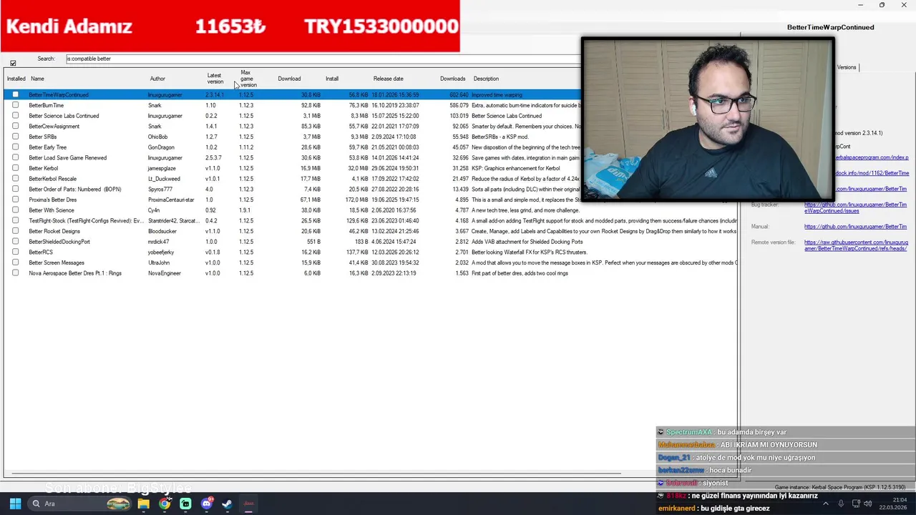Sort by Release date column
Screen dimensions: 916x515
point(388,79)
